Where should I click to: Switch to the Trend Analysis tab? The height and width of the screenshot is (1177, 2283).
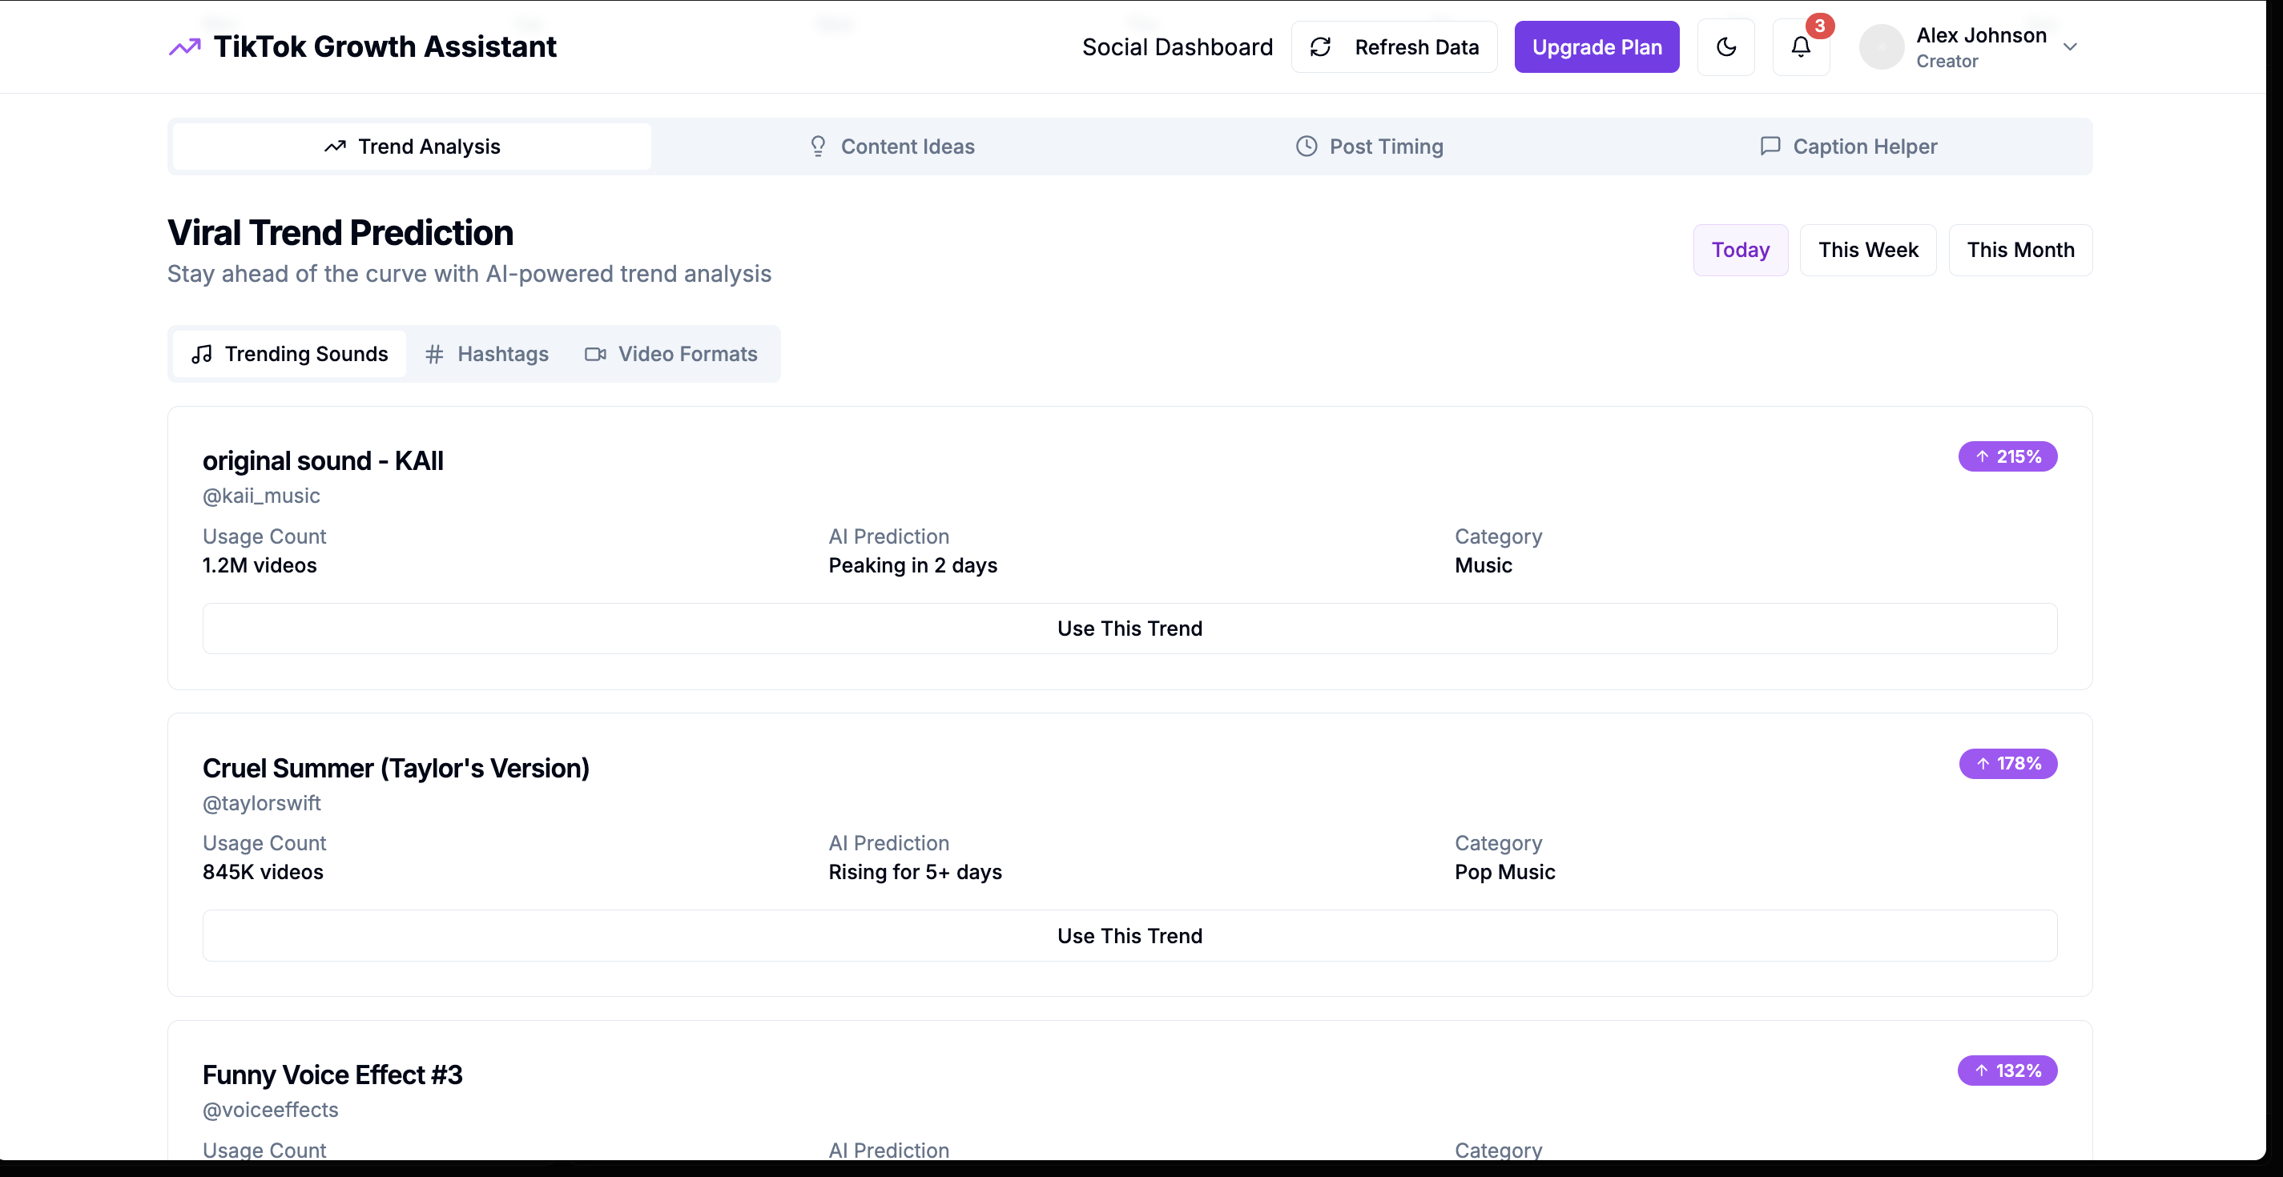(412, 147)
